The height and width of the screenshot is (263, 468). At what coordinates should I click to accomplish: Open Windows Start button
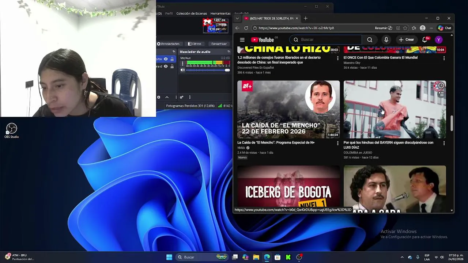(169, 257)
